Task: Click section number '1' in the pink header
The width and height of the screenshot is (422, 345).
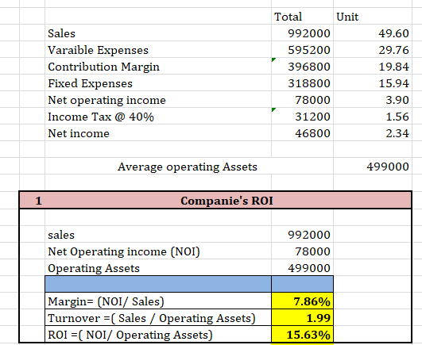Action: coord(38,201)
